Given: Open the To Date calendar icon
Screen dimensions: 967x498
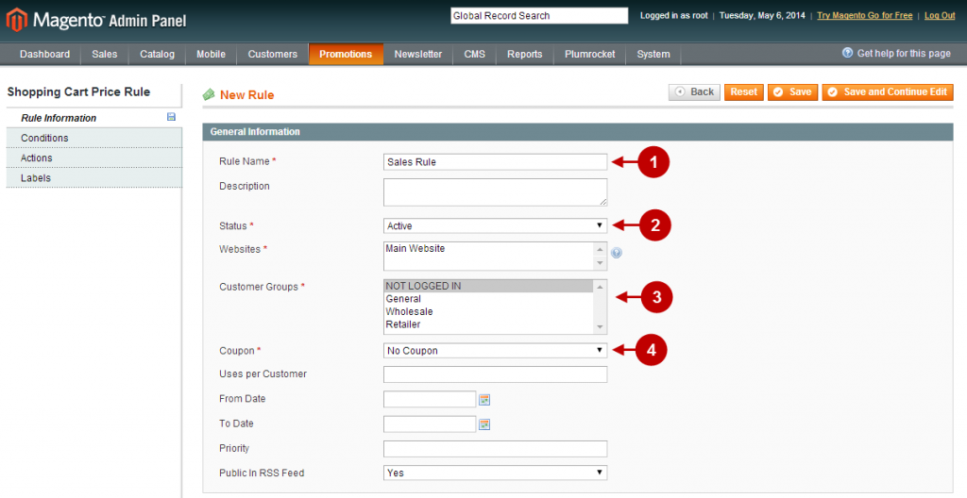Looking at the screenshot, I should (x=484, y=424).
